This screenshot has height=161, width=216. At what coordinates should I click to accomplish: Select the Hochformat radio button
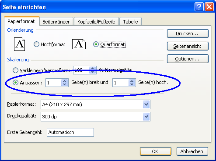[x=36, y=44]
